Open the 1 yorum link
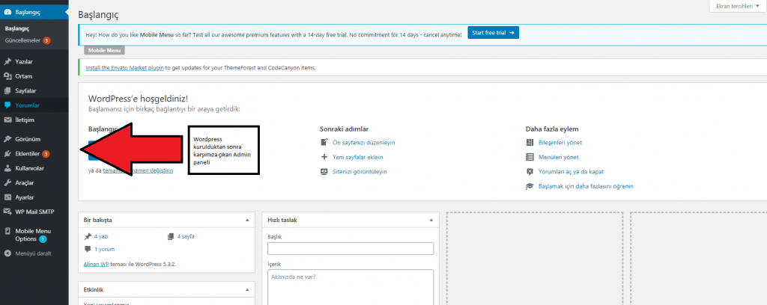Image resolution: width=767 pixels, height=305 pixels. pyautogui.click(x=104, y=249)
